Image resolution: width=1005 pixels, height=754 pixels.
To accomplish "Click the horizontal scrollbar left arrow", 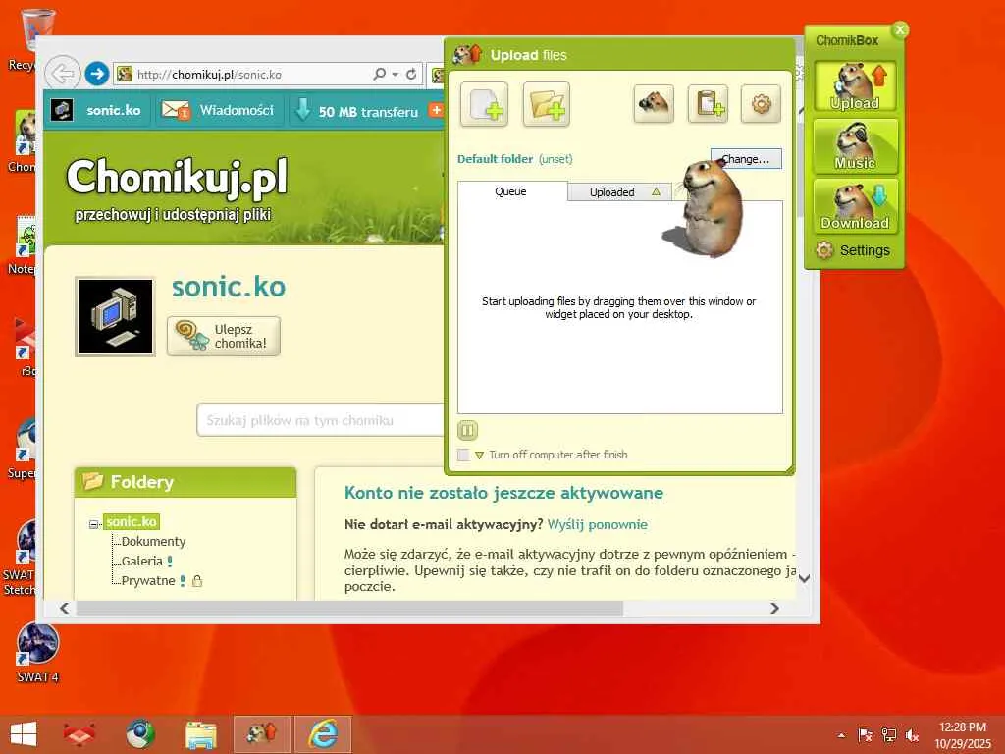I will [x=64, y=608].
